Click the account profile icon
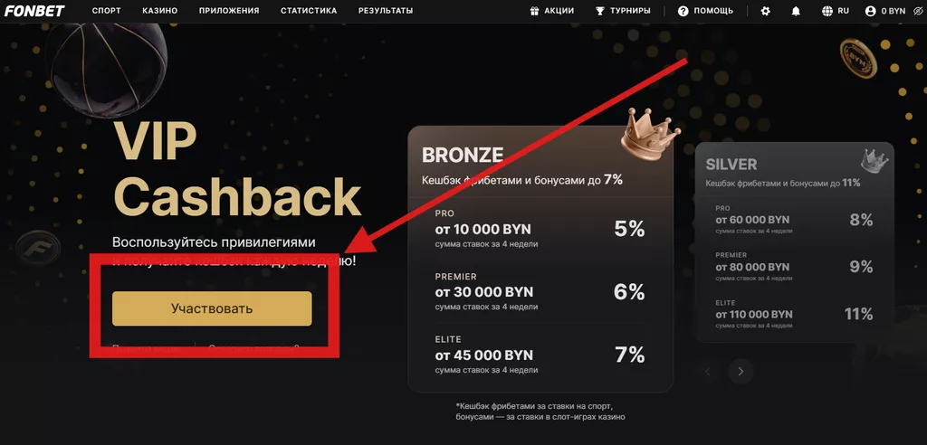 pos(871,11)
